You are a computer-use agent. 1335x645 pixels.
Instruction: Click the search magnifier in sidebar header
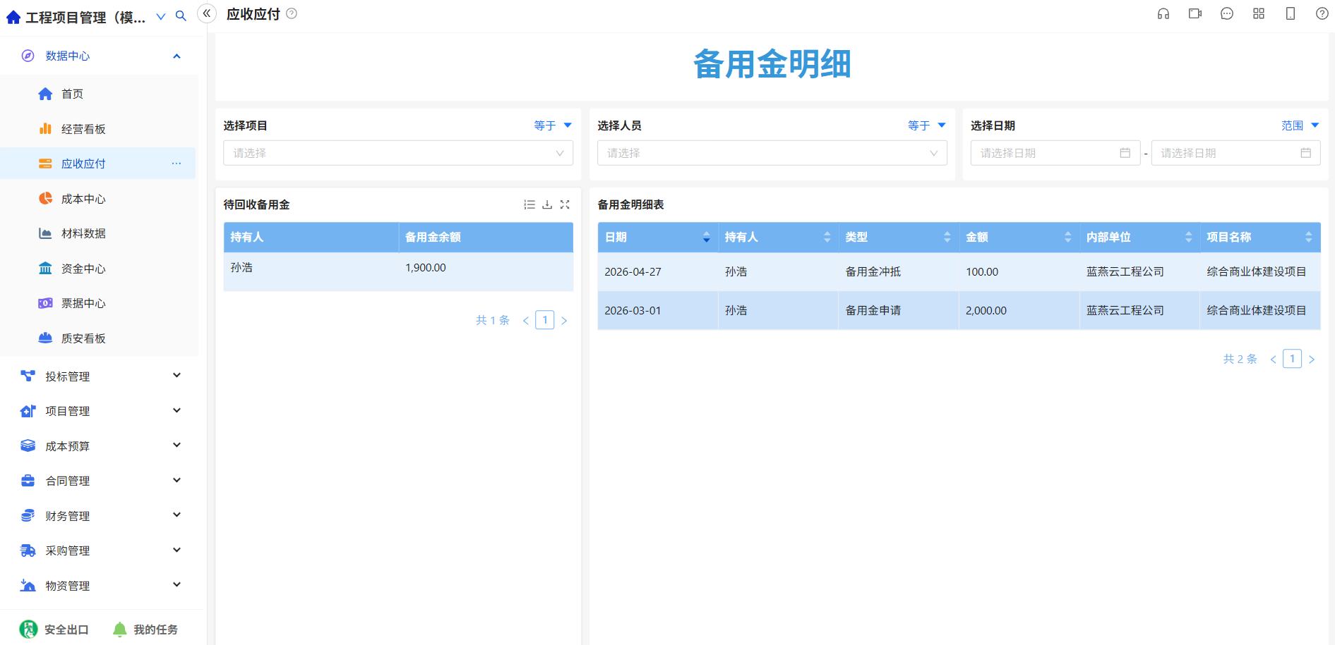pos(181,16)
